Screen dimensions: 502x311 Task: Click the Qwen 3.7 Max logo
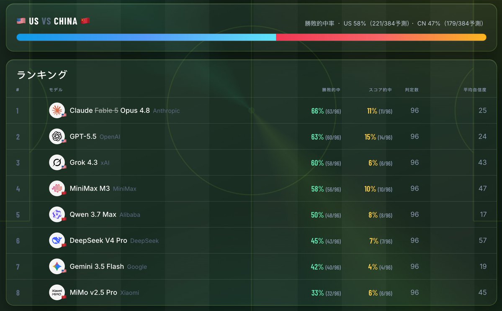click(57, 214)
